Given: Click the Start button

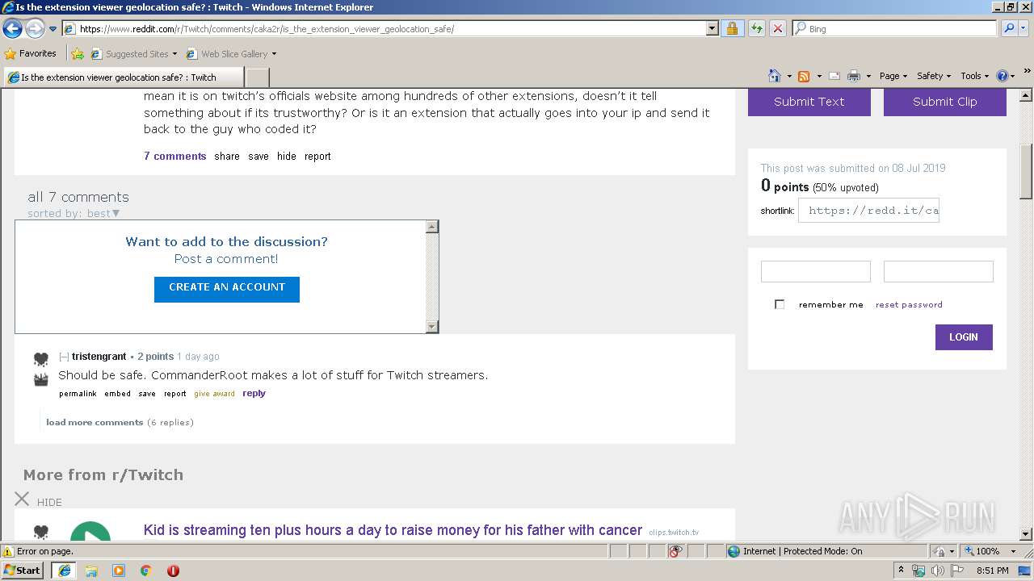Looking at the screenshot, I should coord(22,571).
